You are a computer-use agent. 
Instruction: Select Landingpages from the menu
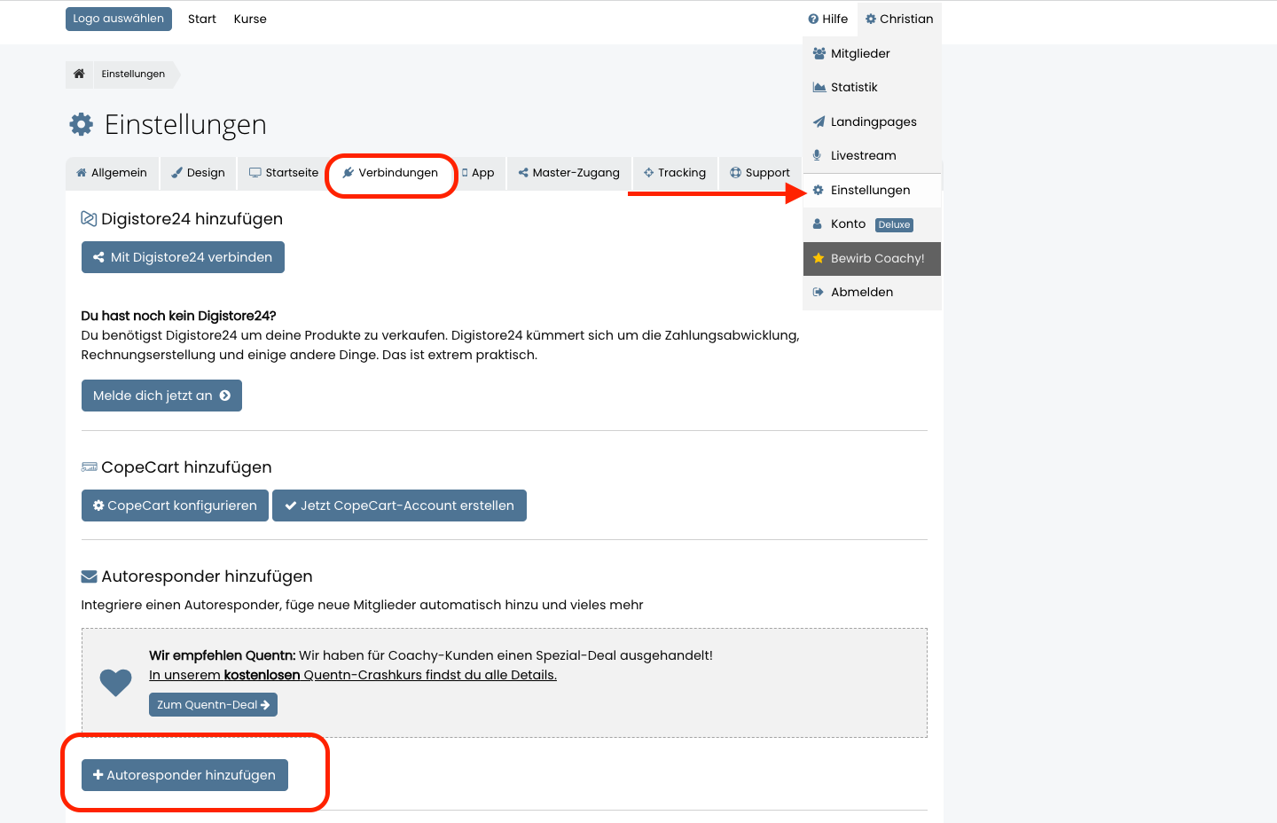pyautogui.click(x=873, y=121)
